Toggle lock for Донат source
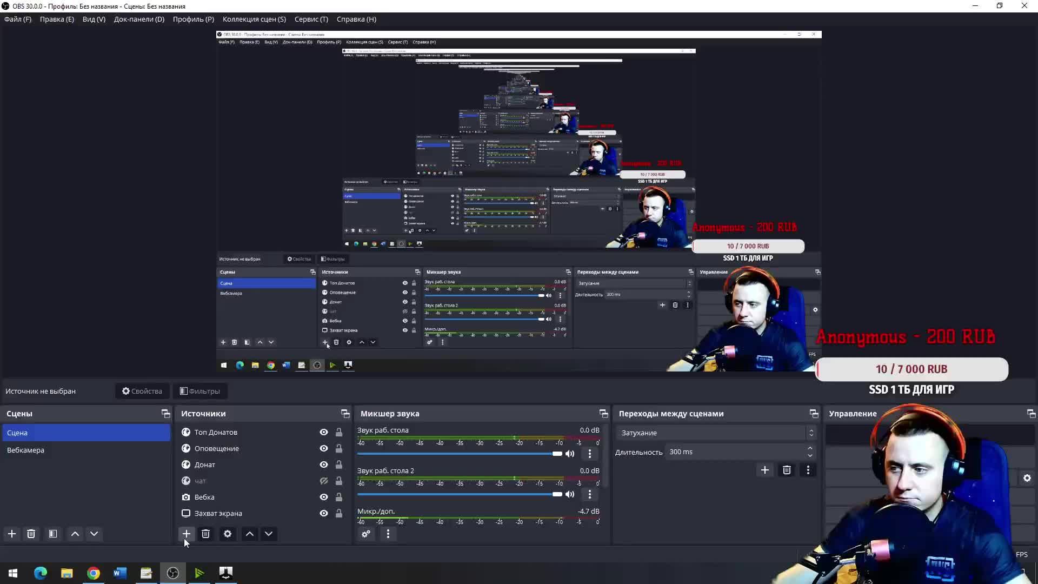This screenshot has width=1038, height=584. tap(339, 464)
